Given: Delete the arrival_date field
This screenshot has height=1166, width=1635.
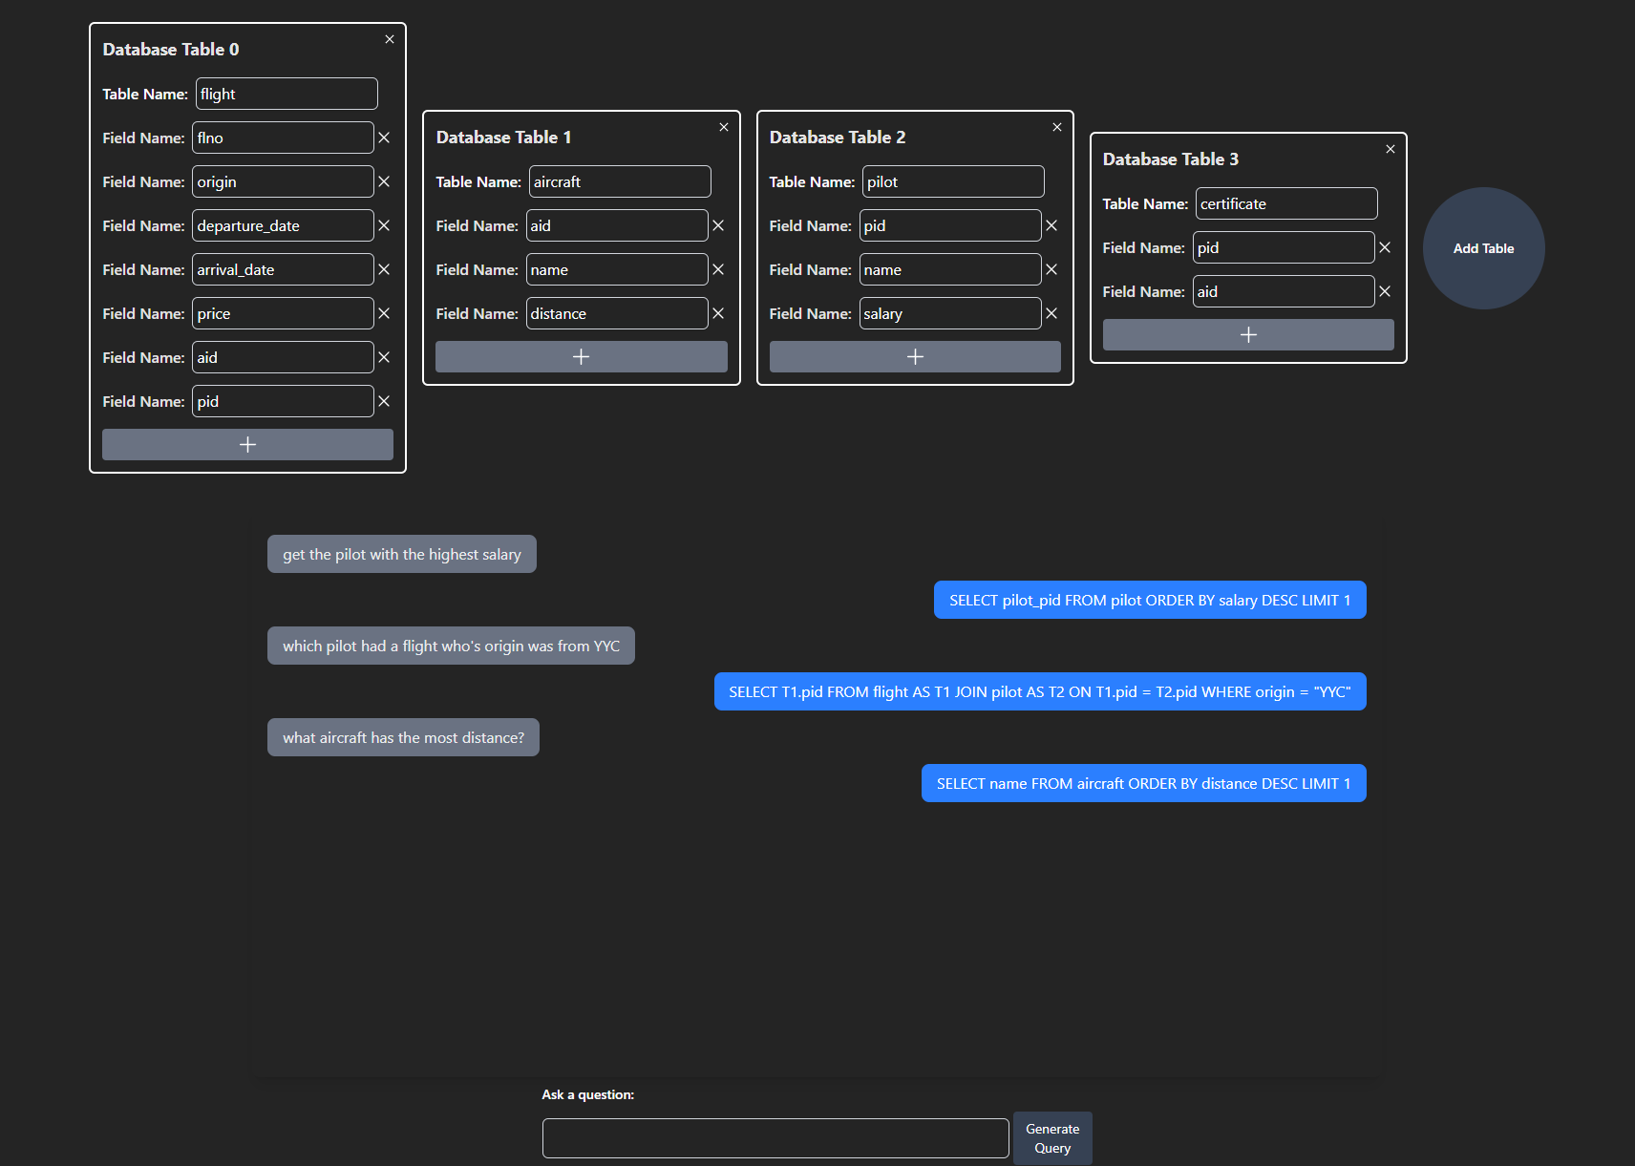Looking at the screenshot, I should (x=384, y=269).
